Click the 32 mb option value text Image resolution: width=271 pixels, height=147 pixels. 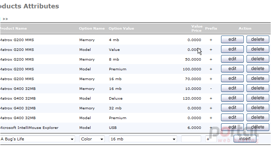(x=115, y=108)
